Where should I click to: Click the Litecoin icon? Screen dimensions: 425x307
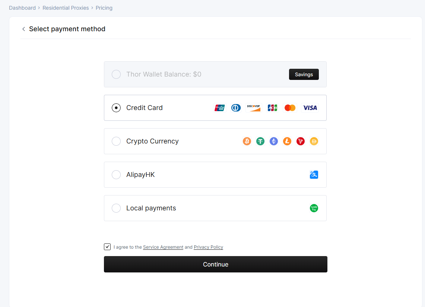[x=287, y=141]
